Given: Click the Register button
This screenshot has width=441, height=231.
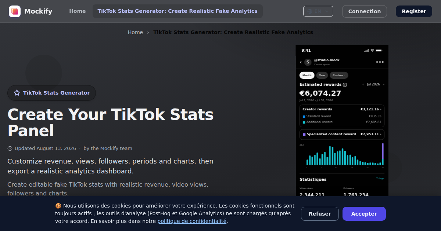Looking at the screenshot, I should [414, 11].
